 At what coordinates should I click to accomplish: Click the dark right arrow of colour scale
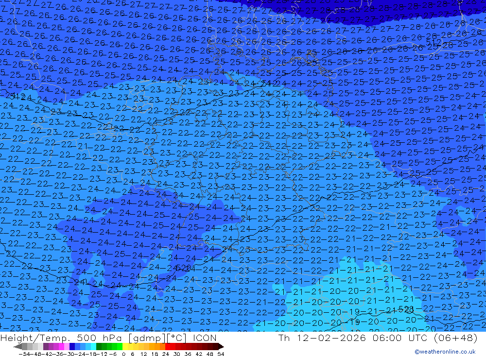(221, 346)
